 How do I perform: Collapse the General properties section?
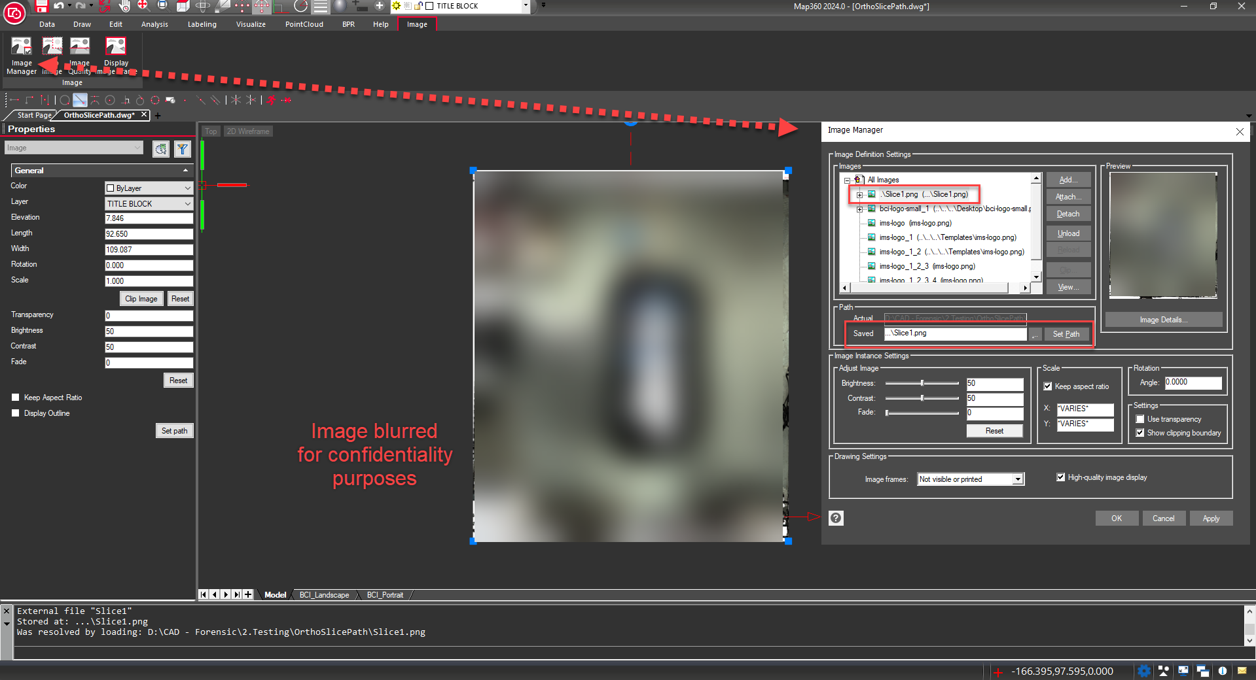(186, 171)
